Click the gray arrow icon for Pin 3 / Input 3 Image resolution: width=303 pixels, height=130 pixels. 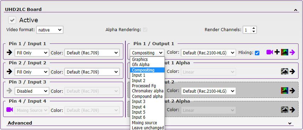[9, 91]
